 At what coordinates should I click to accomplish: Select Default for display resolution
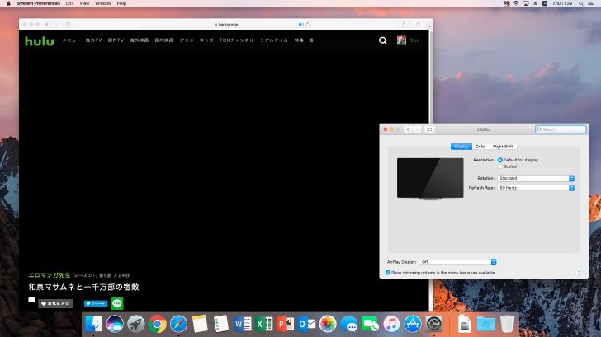[x=500, y=160]
